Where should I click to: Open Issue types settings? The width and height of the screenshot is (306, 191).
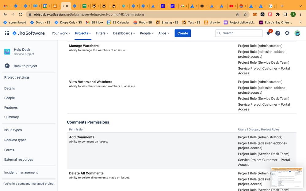(13, 130)
